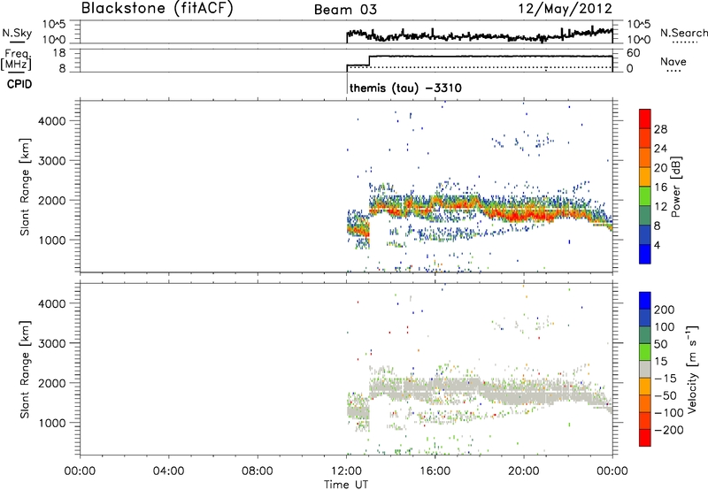Click the "12:00" time tick label
Image resolution: width=708 pixels, height=490 pixels.
[x=346, y=471]
